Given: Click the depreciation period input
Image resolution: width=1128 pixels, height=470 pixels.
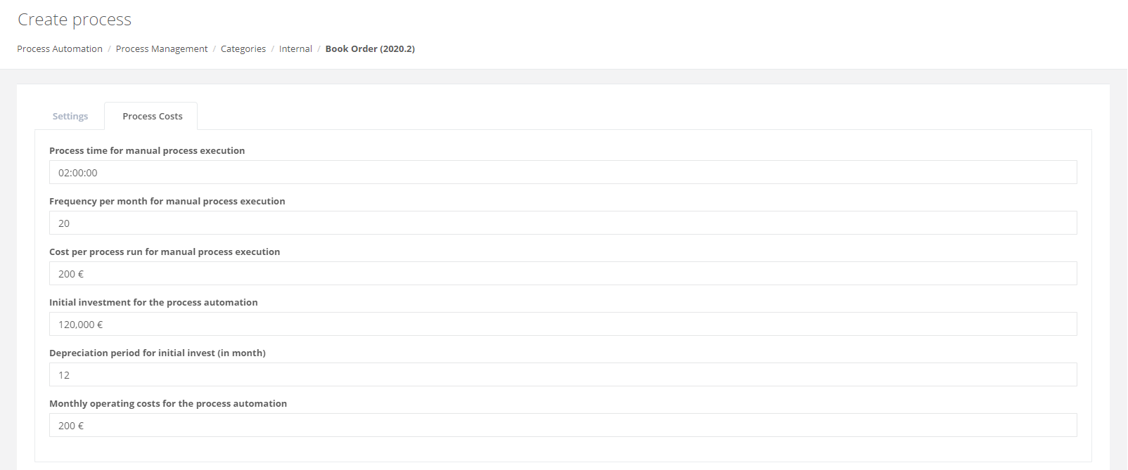Looking at the screenshot, I should [563, 375].
